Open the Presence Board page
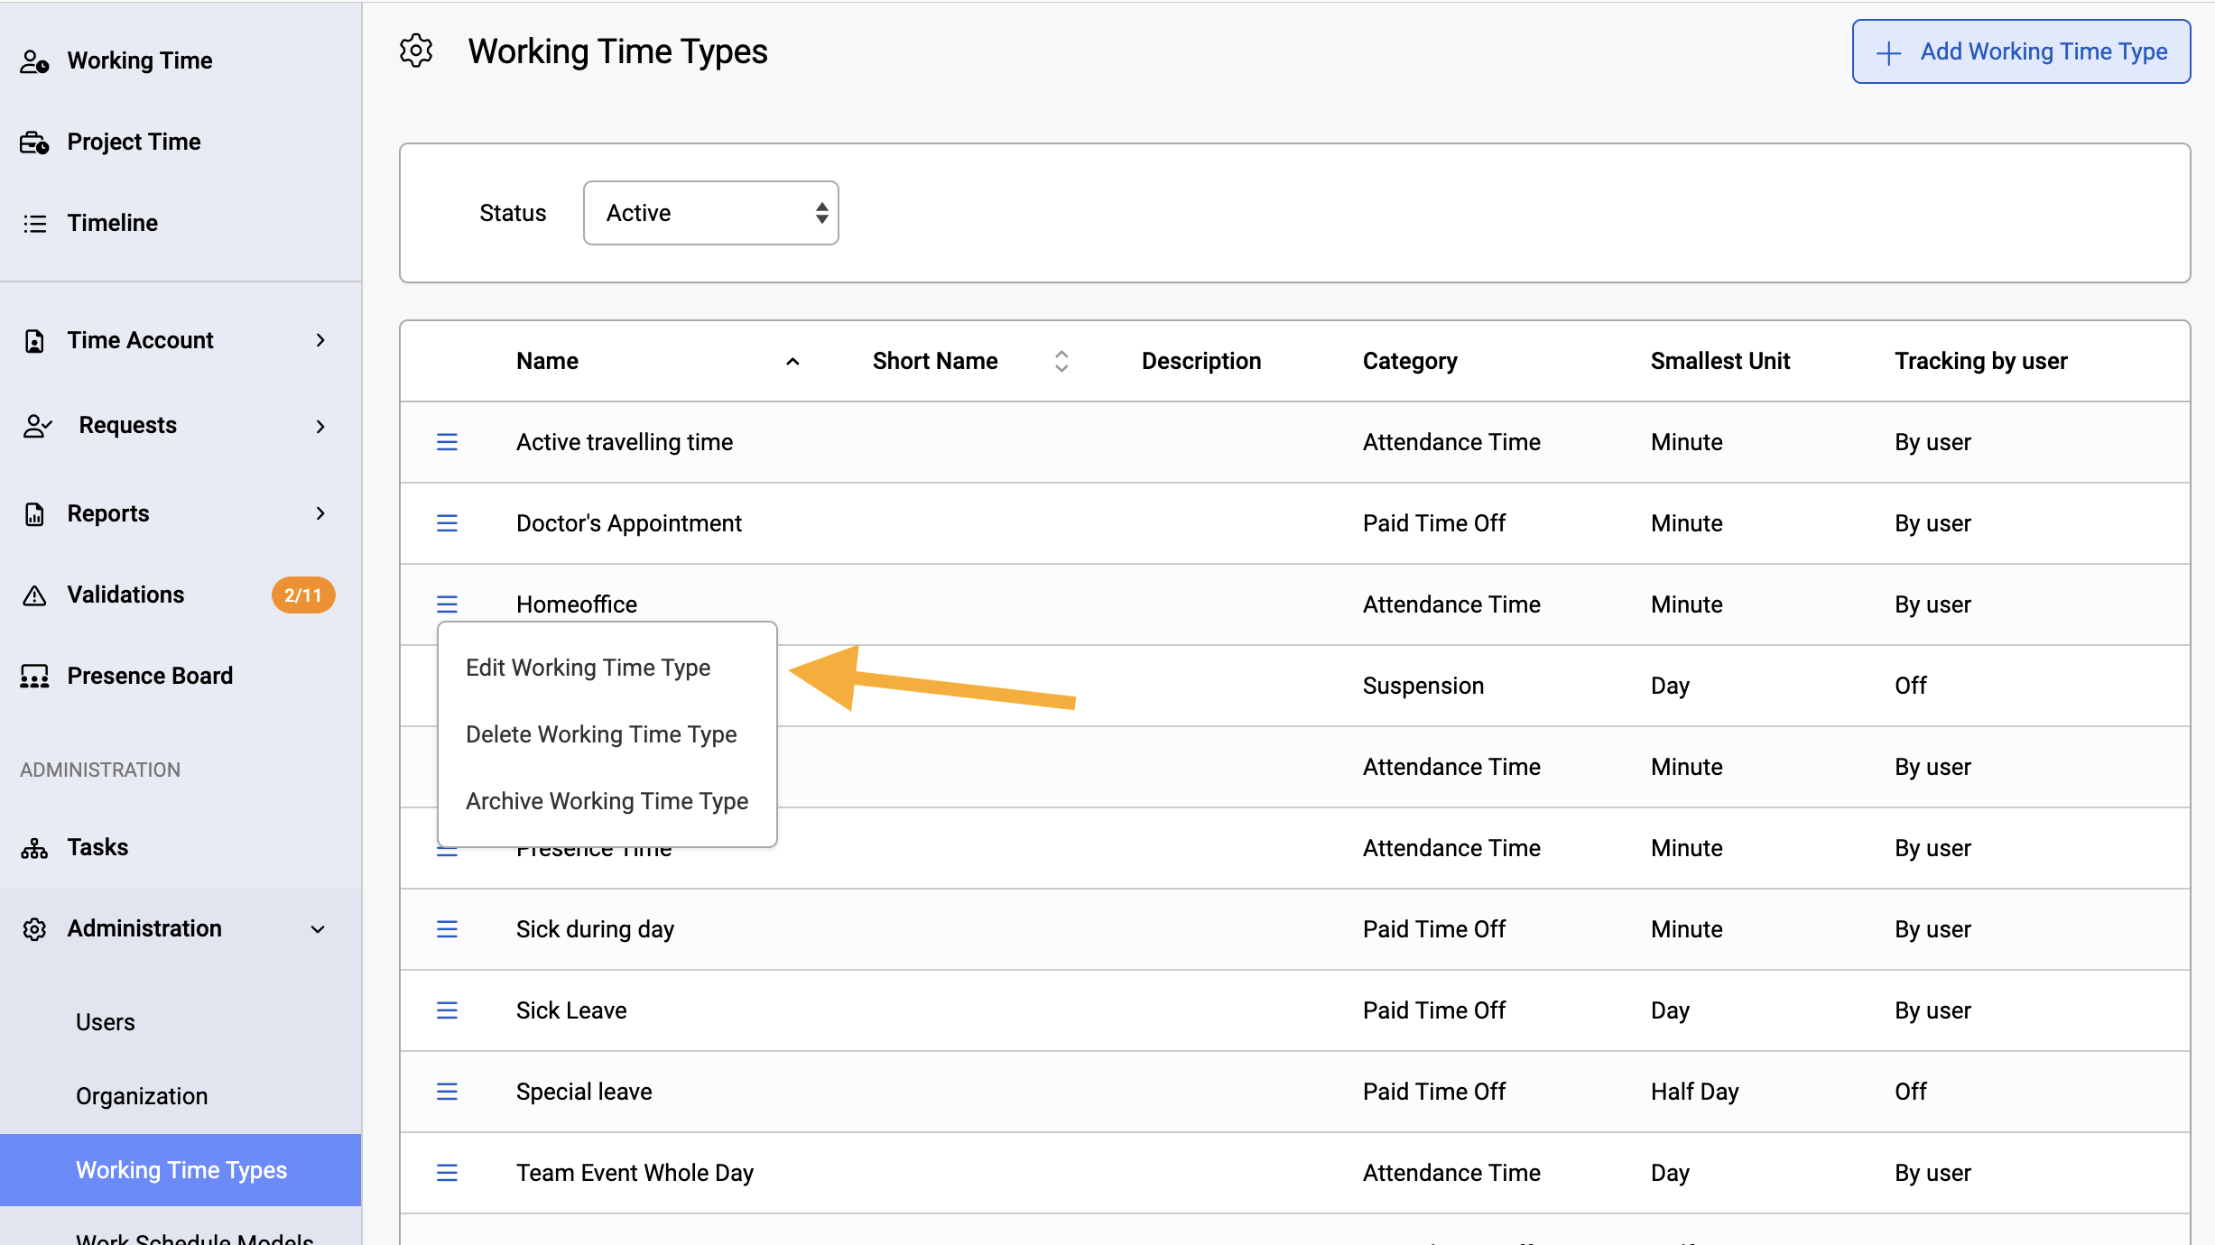The image size is (2215, 1245). [150, 676]
